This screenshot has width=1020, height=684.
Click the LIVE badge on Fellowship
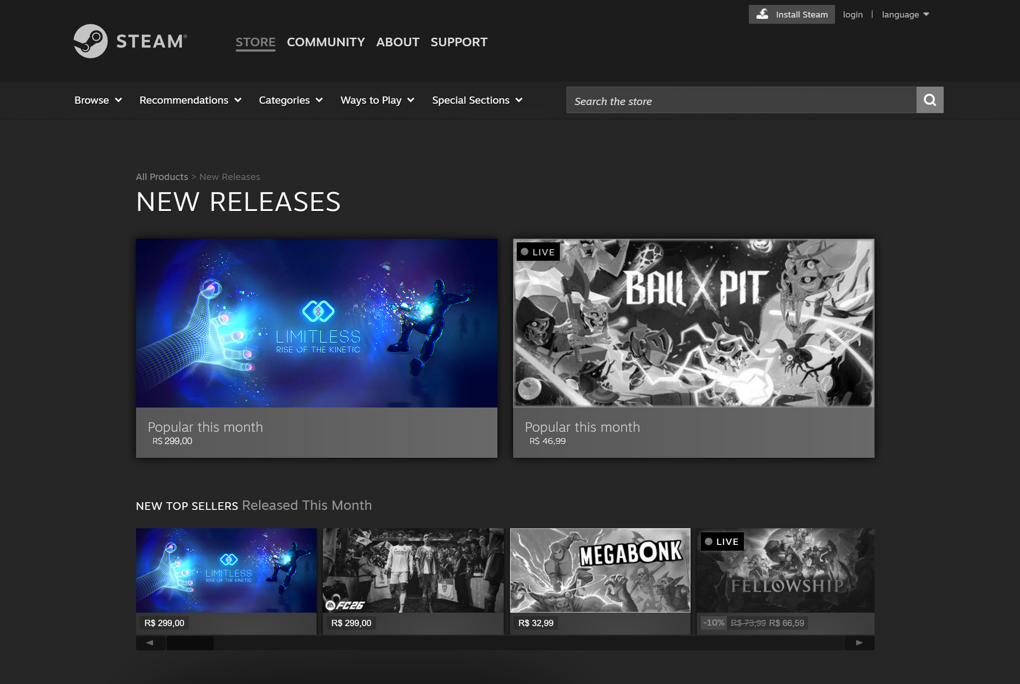coord(722,542)
